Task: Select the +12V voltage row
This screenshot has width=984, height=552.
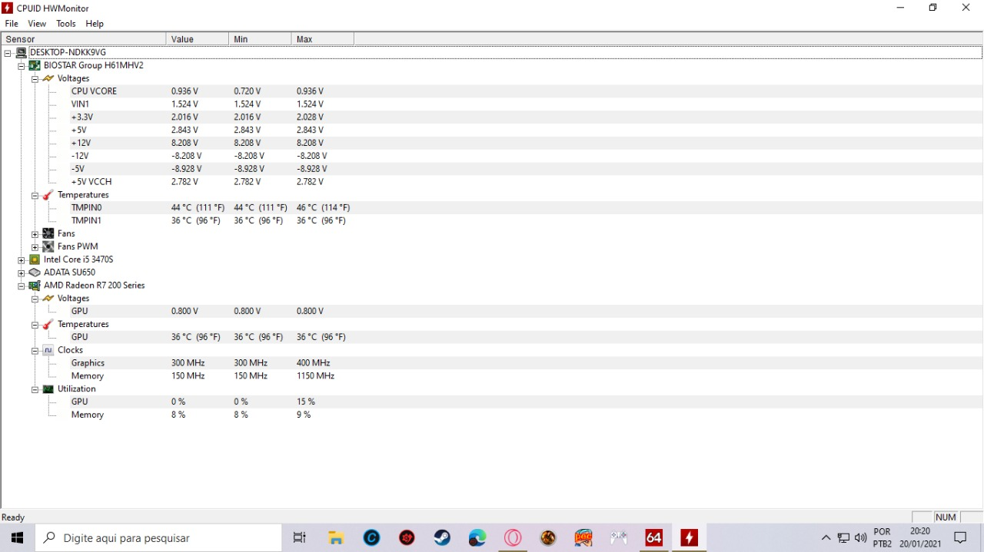Action: coord(492,143)
